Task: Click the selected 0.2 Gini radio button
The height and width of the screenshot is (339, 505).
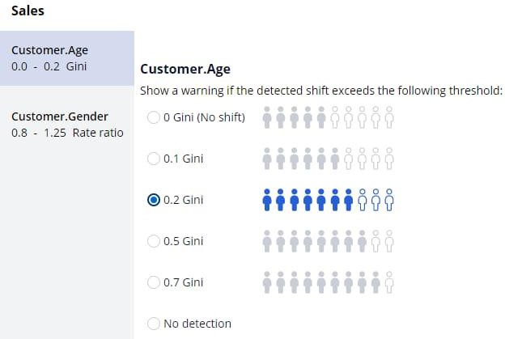Action: tap(154, 201)
